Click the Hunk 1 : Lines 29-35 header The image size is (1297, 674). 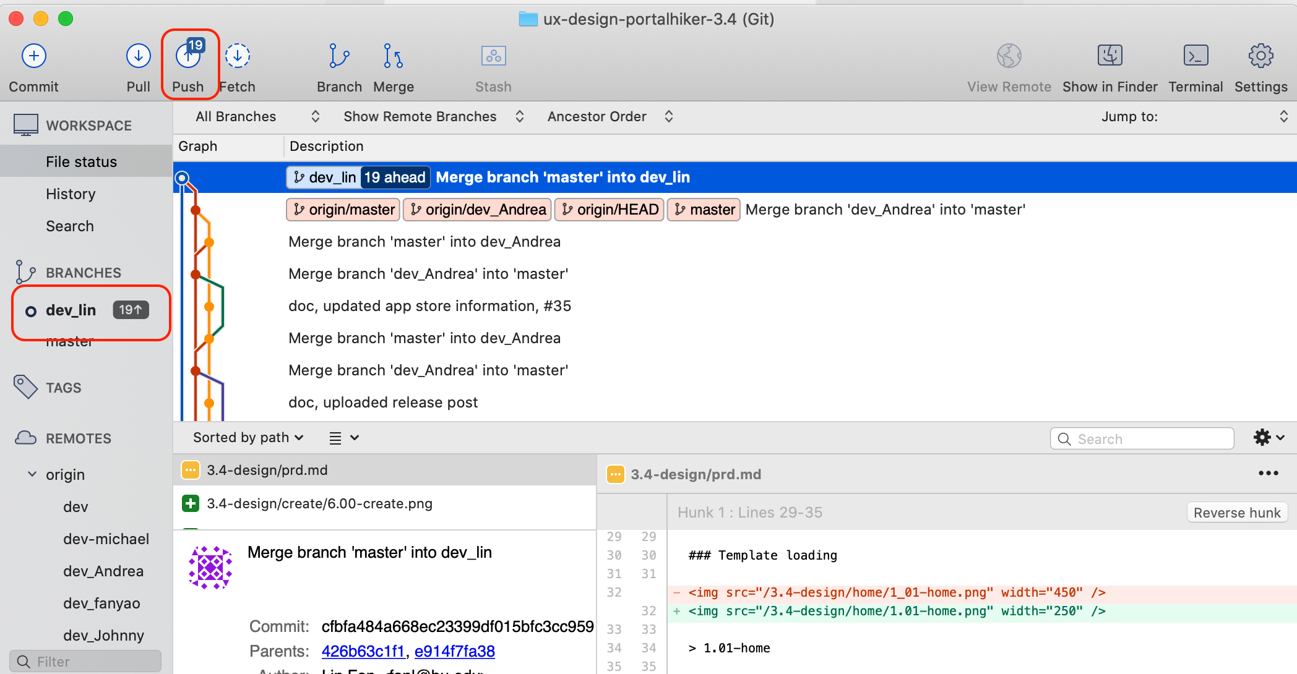(x=750, y=513)
